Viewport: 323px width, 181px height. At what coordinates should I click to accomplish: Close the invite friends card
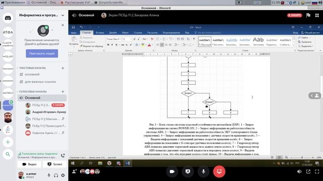coord(63,25)
